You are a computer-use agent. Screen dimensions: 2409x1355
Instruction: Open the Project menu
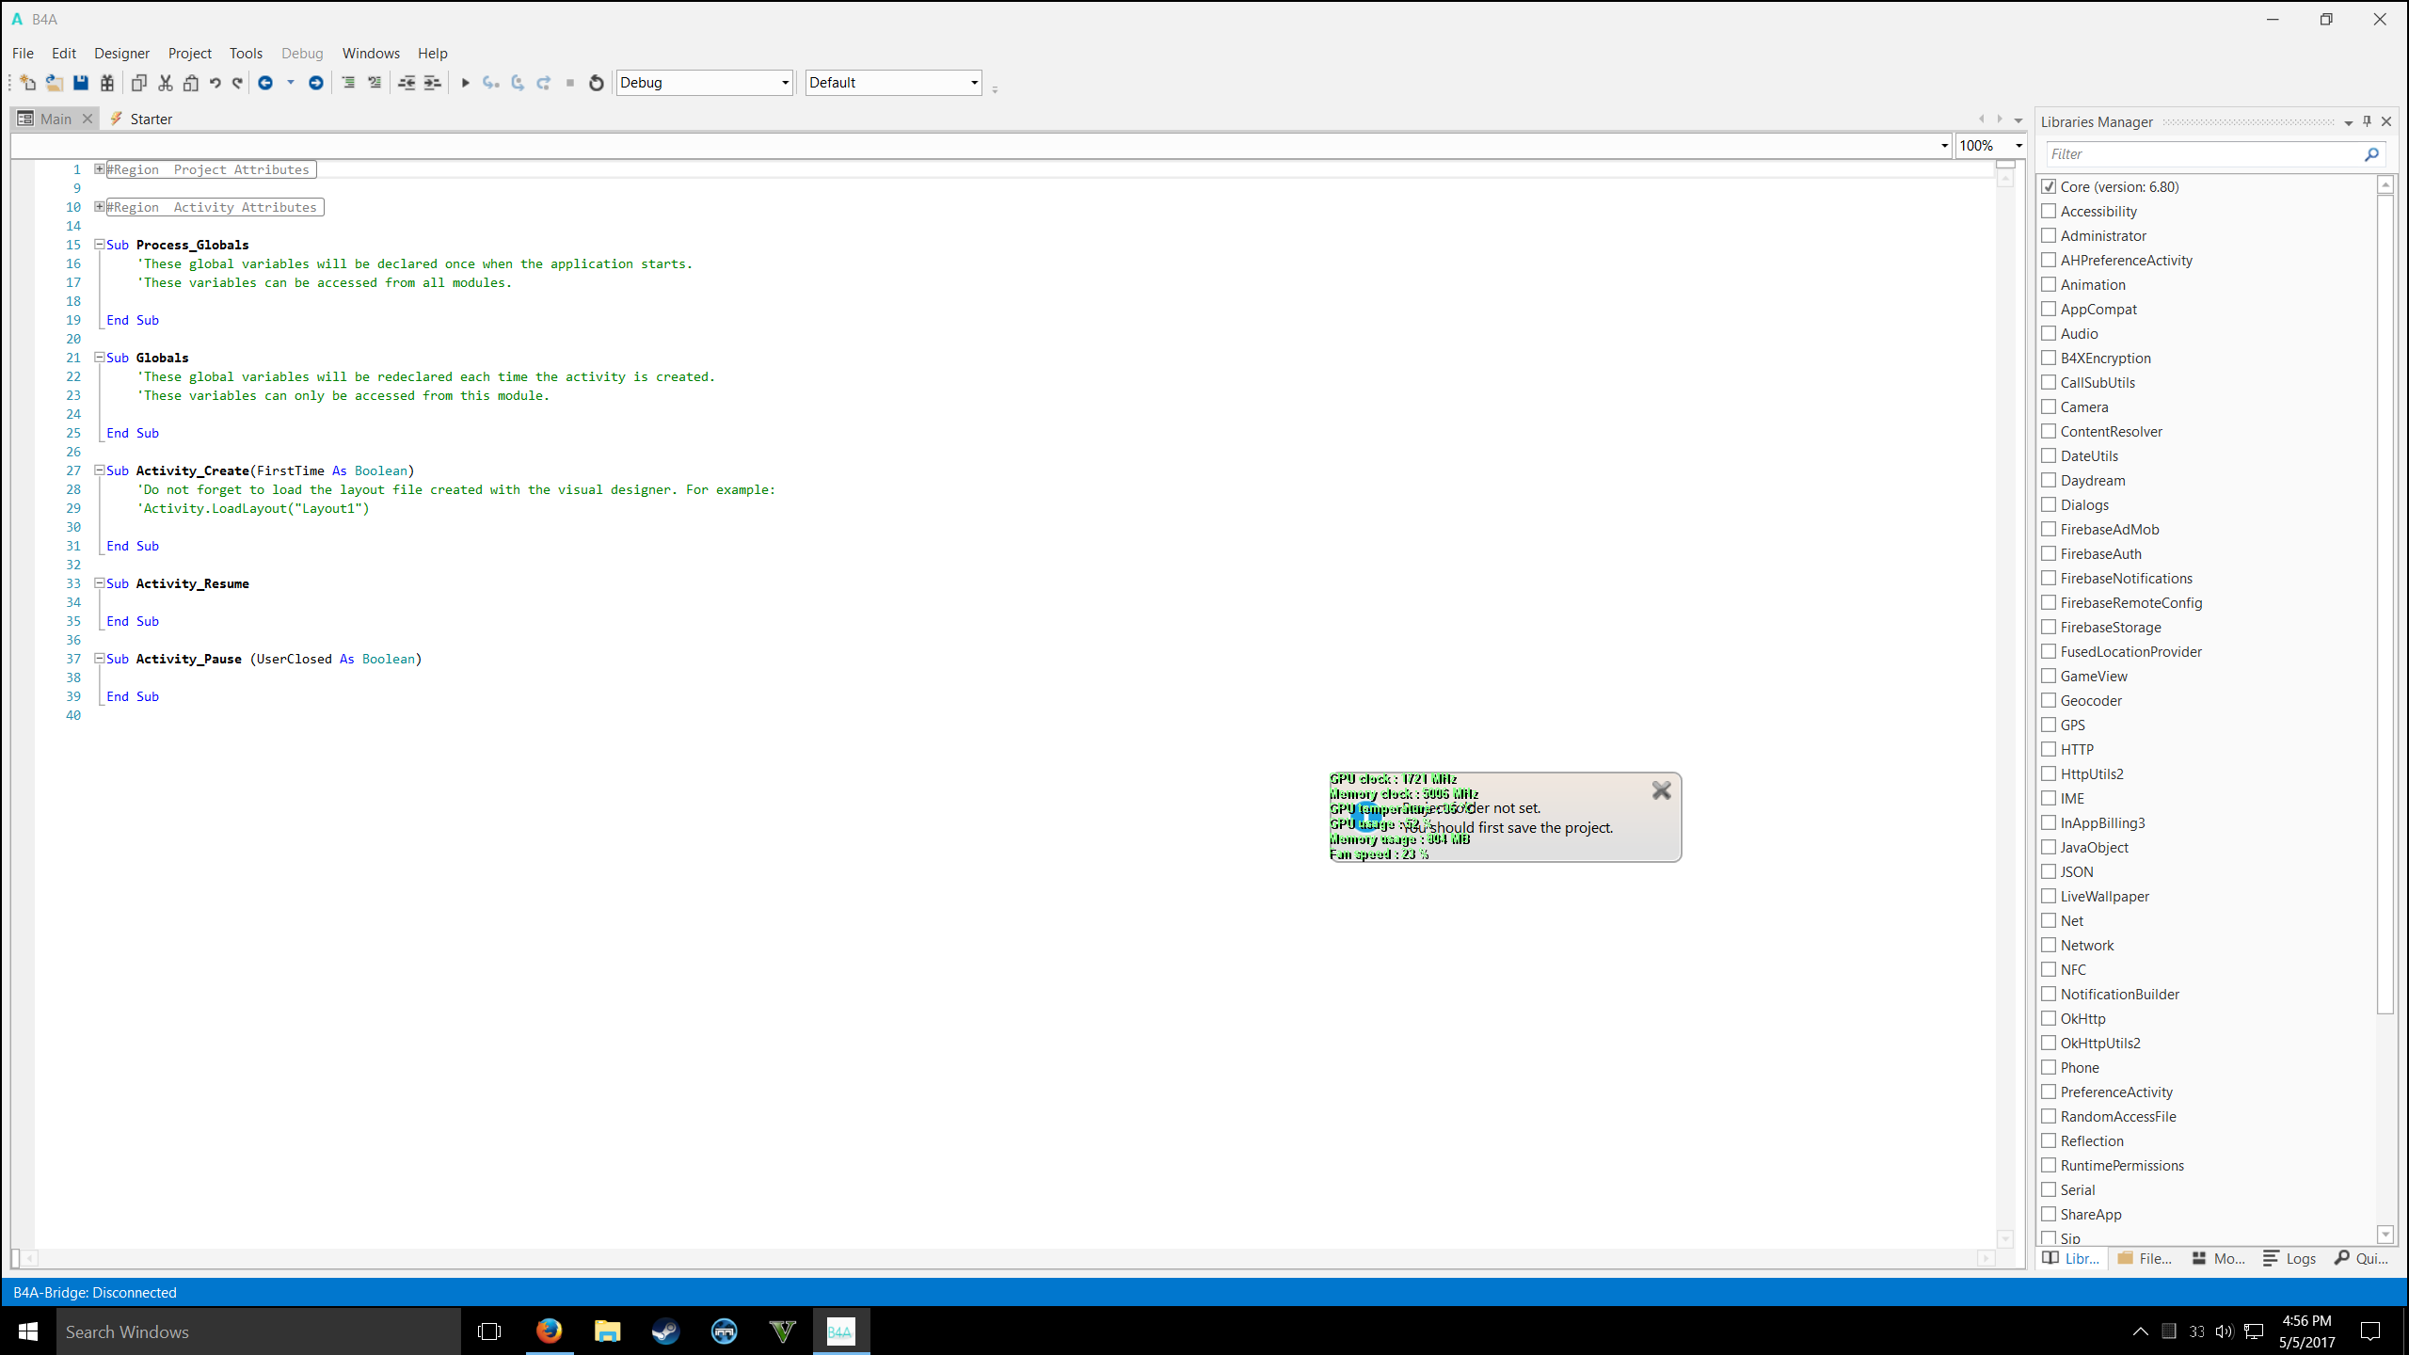point(189,54)
